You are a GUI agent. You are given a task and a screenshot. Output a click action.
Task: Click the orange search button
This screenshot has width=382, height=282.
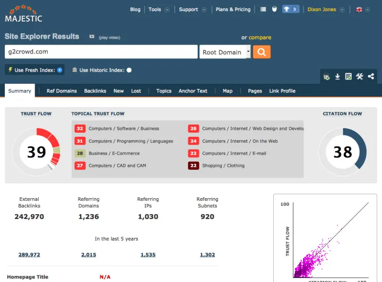(262, 52)
